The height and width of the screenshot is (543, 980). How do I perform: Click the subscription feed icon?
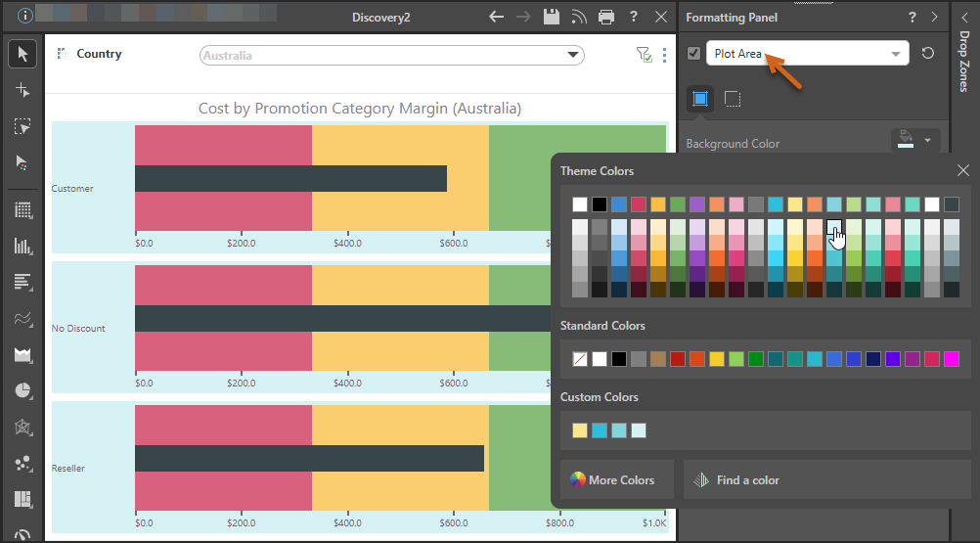[579, 17]
